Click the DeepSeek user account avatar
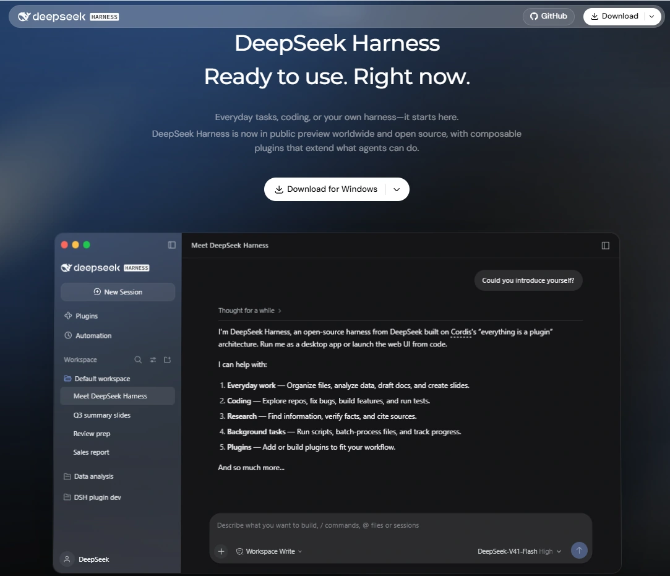This screenshot has height=576, width=670. point(67,559)
